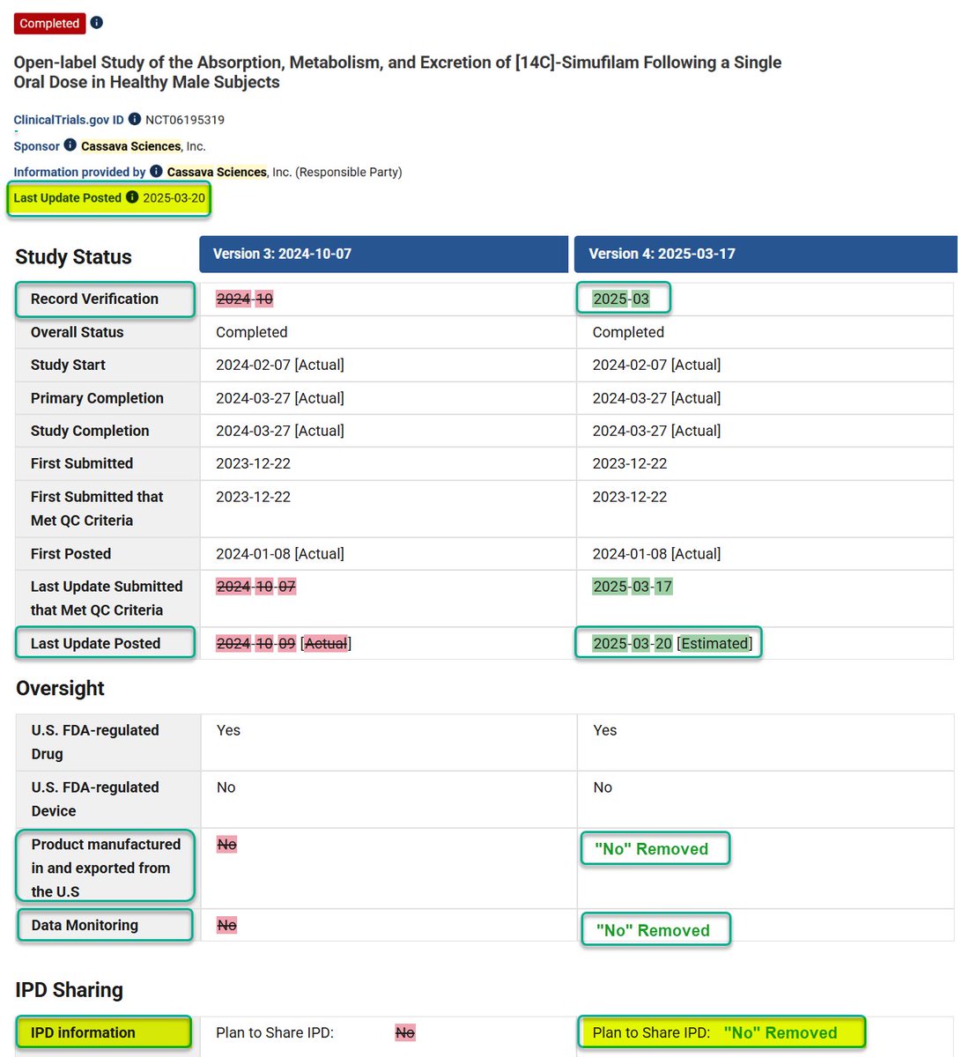Click the IPD information row label

tap(83, 1032)
